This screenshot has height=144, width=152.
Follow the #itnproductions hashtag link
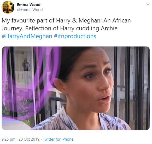75,36
